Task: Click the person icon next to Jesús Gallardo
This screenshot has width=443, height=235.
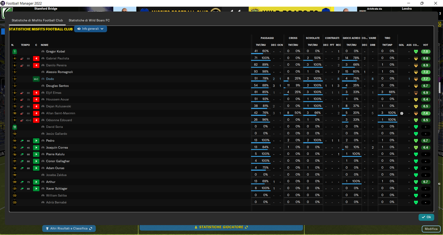Action: [x=43, y=134]
